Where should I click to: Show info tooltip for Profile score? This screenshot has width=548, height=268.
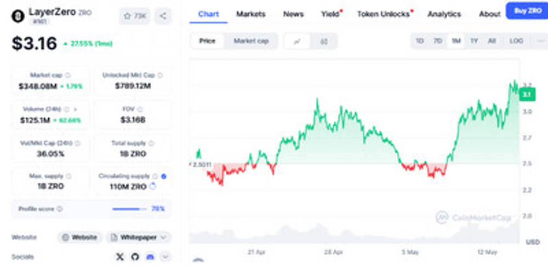click(x=60, y=209)
